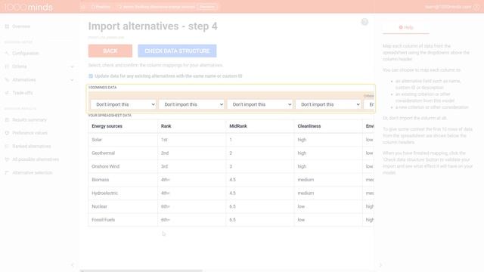484x272 pixels.
Task: Select the Geothermal cell
Action: [123, 153]
